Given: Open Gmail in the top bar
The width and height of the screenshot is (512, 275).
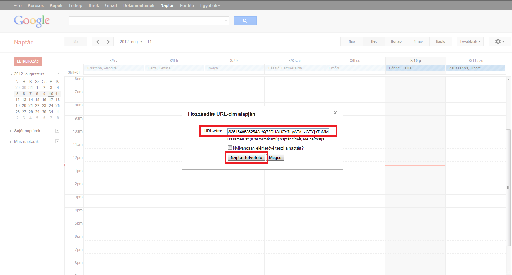Looking at the screenshot, I should pyautogui.click(x=111, y=5).
